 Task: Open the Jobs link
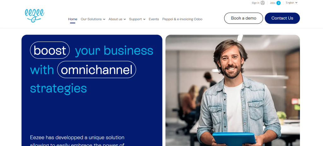(x=273, y=3)
